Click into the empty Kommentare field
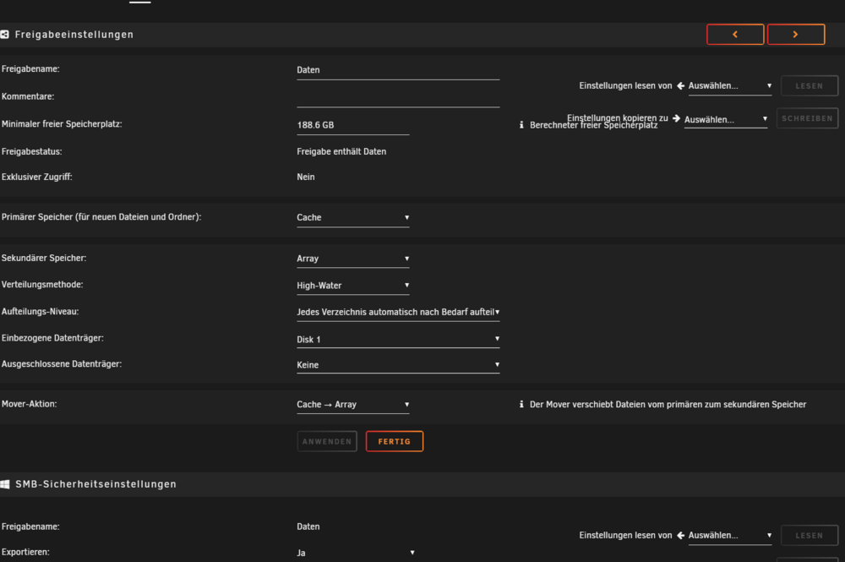 398,97
